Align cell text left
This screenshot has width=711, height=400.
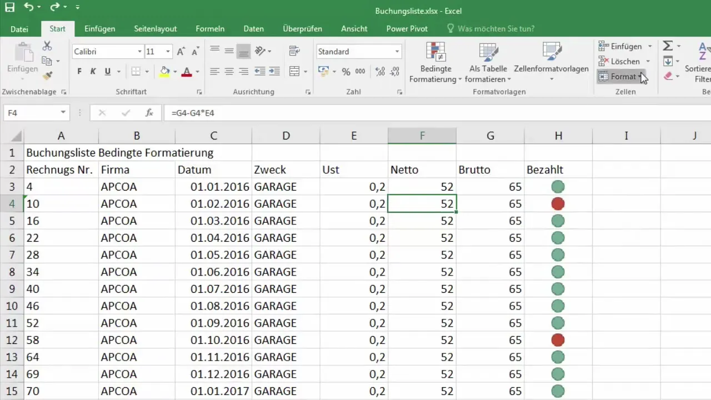point(214,71)
